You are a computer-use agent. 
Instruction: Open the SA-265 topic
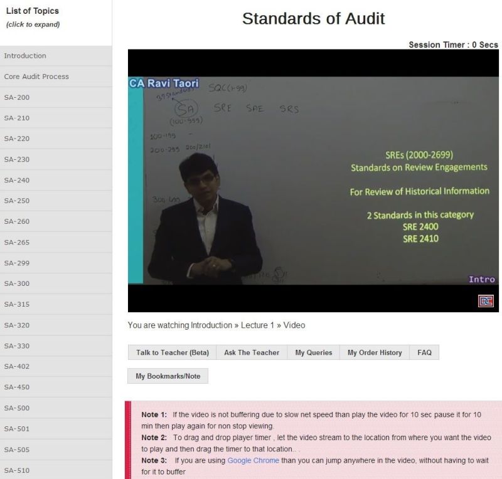[17, 242]
